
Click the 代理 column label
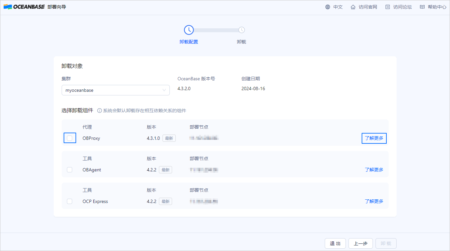click(87, 127)
